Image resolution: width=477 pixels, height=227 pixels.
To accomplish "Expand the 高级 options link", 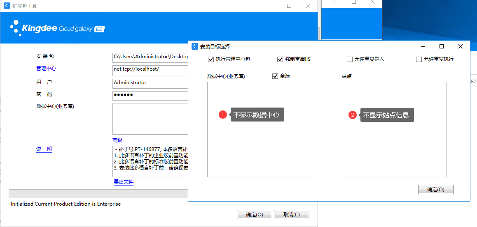I will tap(117, 140).
